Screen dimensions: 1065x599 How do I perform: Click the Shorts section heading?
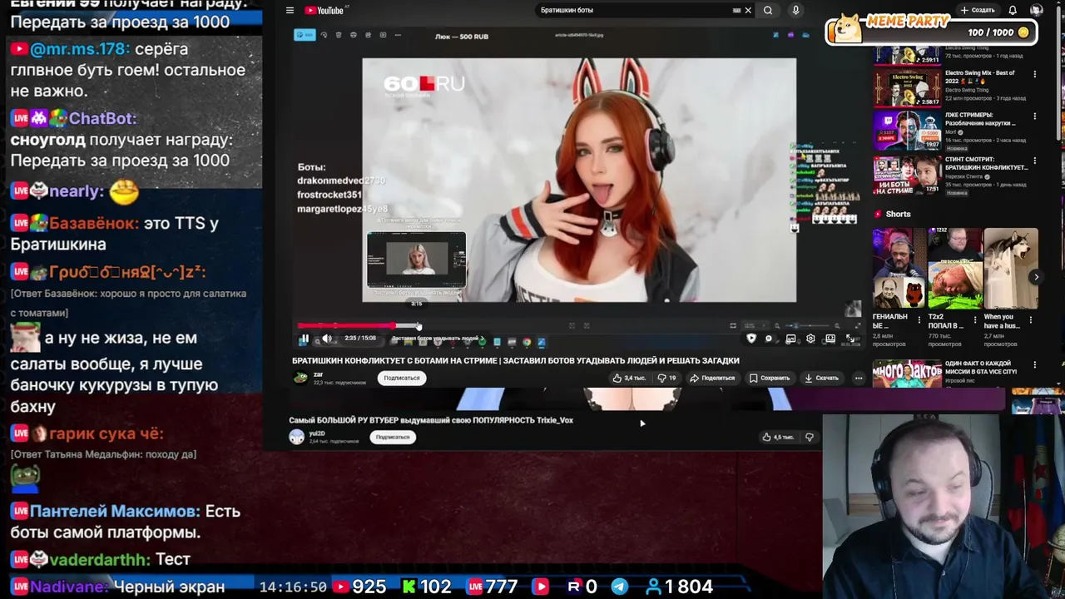tap(898, 214)
